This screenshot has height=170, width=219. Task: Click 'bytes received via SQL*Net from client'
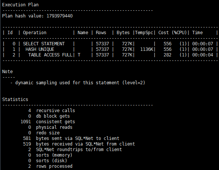coord(79,144)
